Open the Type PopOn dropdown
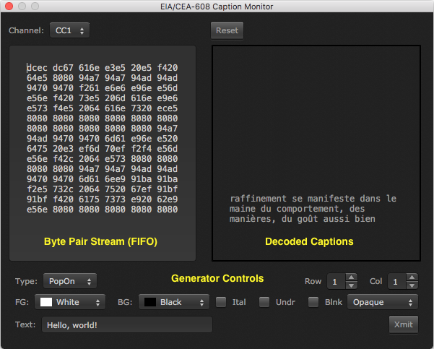Screen dimensions: 434x349 (x=69, y=280)
